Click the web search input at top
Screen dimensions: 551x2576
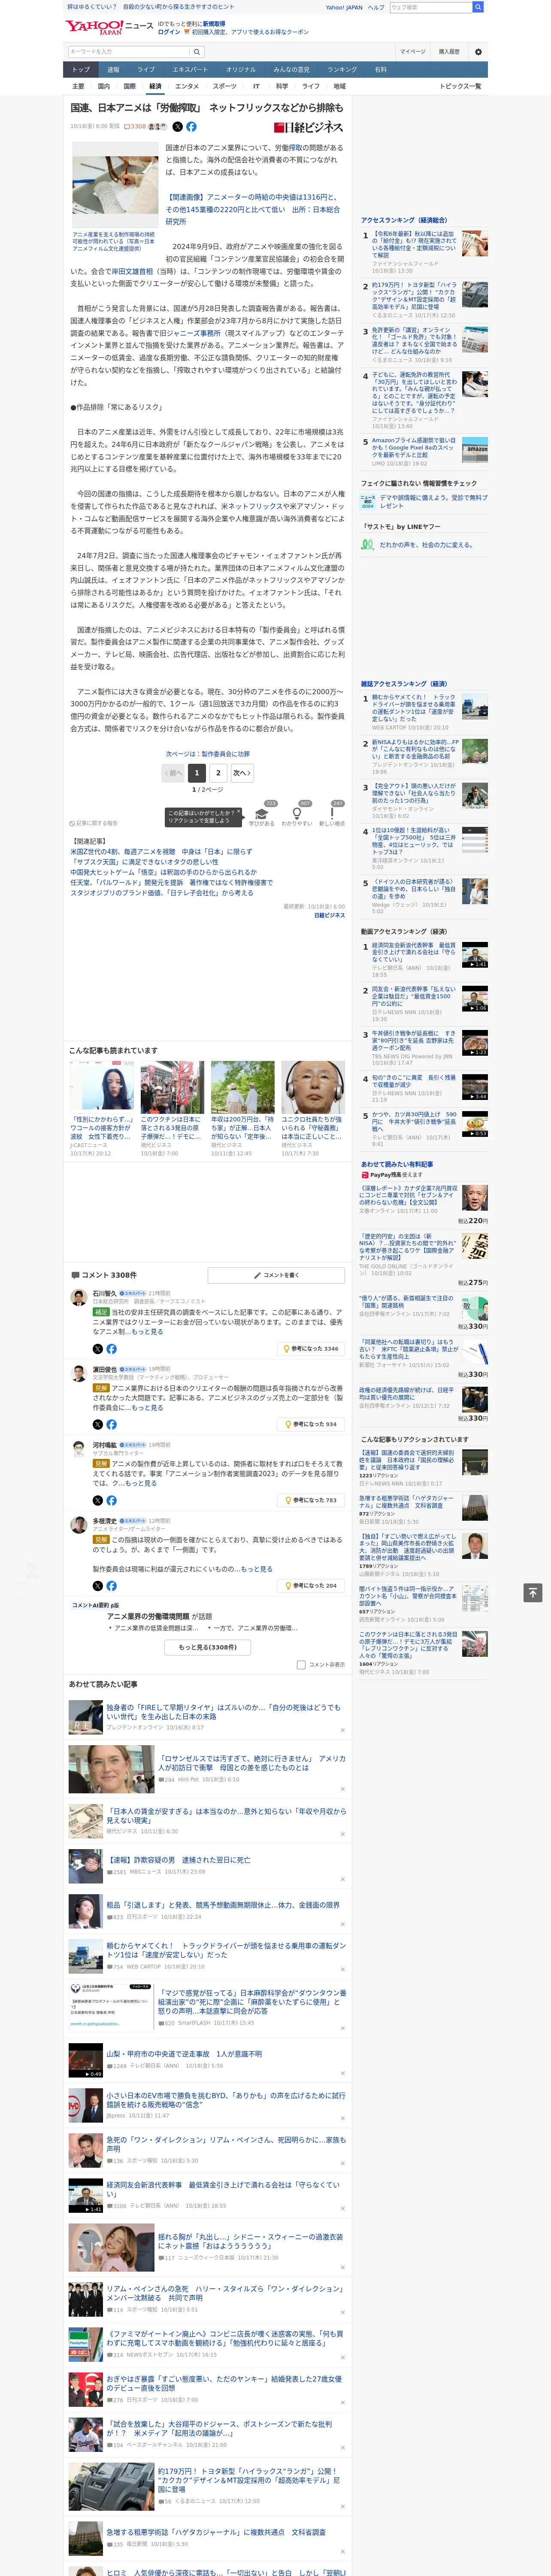click(431, 7)
